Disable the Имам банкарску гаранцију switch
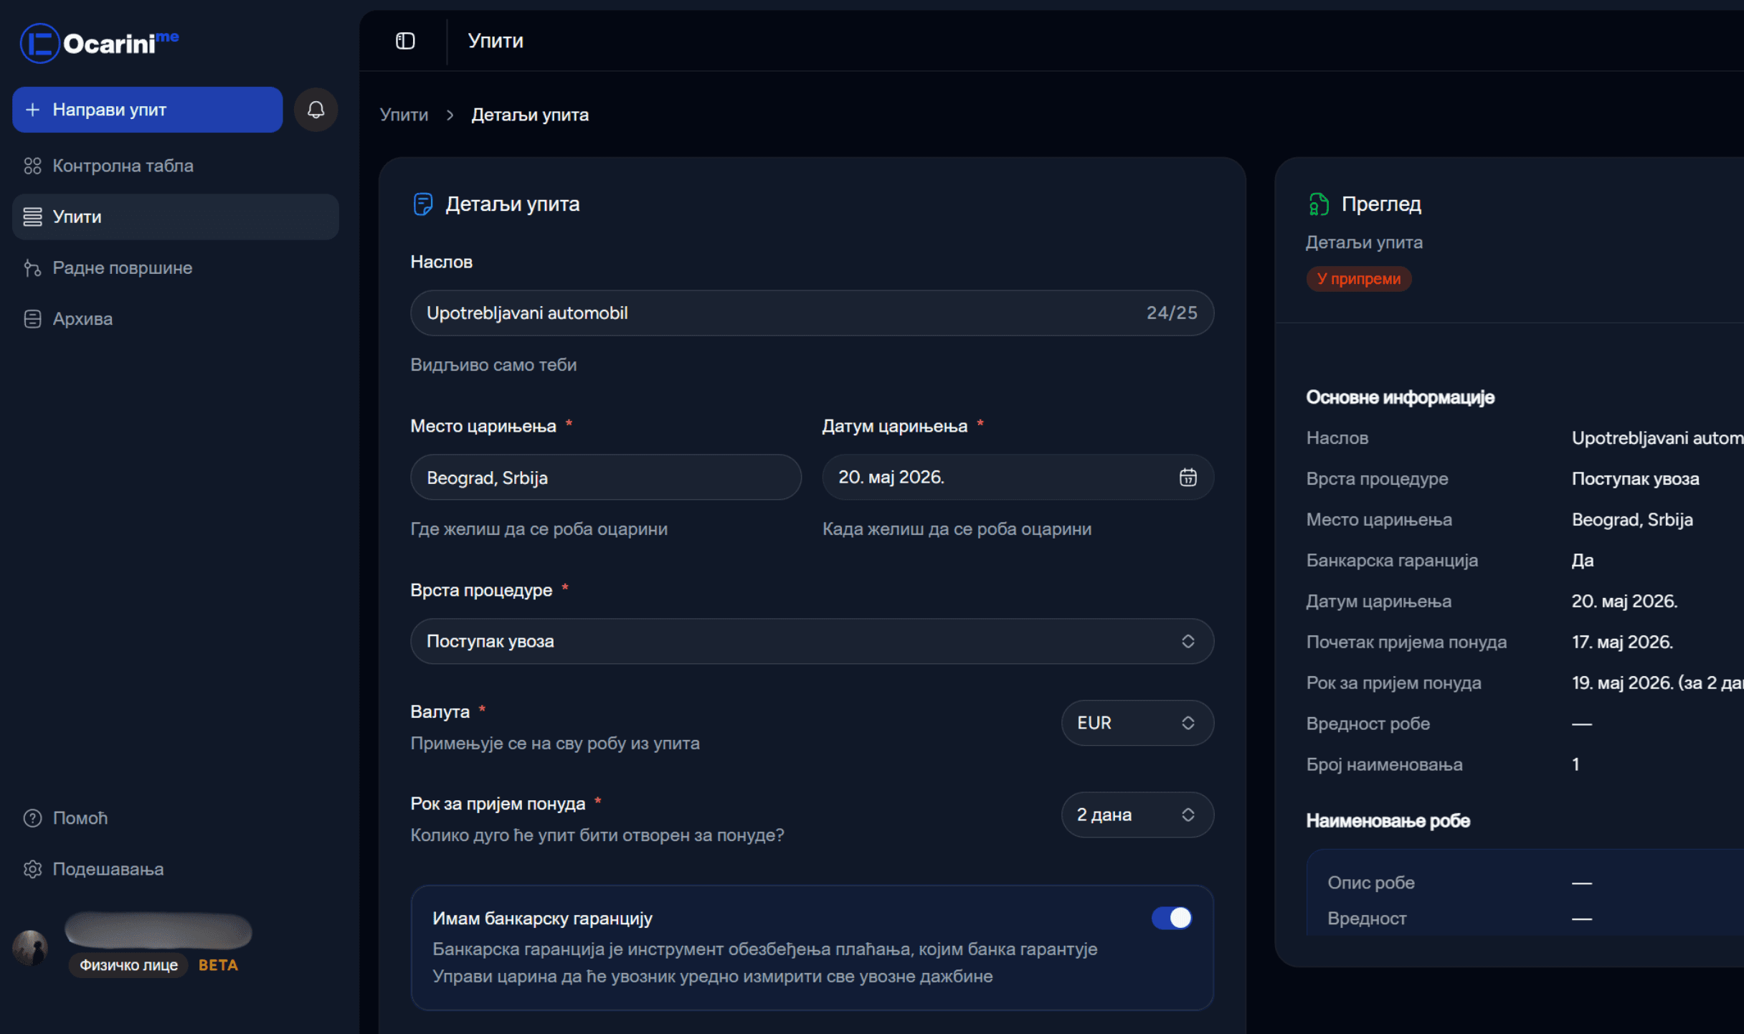This screenshot has width=1744, height=1034. (x=1172, y=918)
